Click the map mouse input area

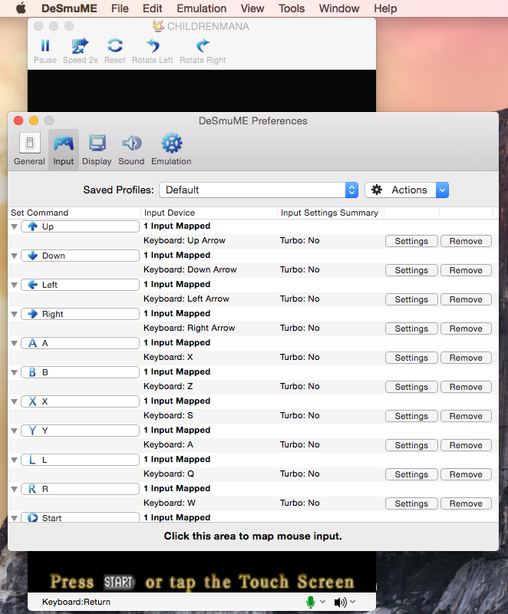pos(252,536)
